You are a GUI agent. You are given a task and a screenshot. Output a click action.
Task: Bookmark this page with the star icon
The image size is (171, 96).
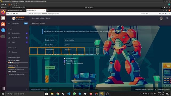click(147, 14)
